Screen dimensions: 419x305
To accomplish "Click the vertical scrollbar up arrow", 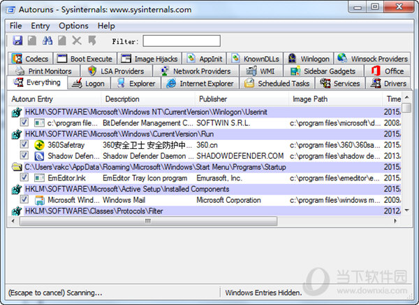I will (406, 97).
